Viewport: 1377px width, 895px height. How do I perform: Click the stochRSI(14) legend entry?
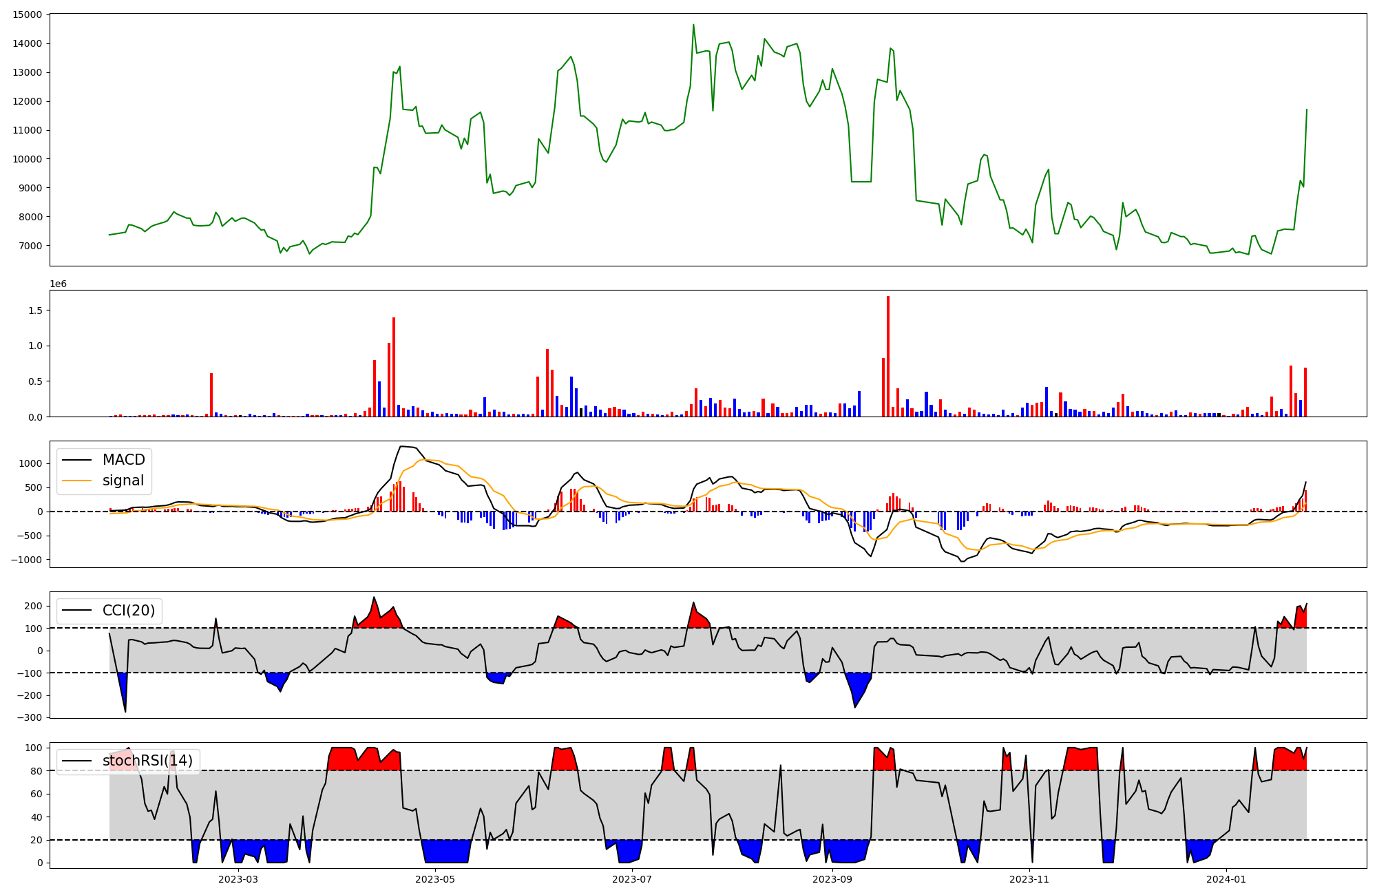(x=147, y=761)
